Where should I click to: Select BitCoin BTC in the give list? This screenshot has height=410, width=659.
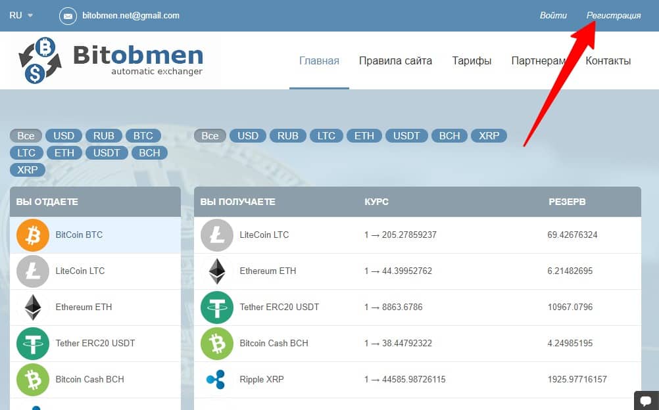95,235
